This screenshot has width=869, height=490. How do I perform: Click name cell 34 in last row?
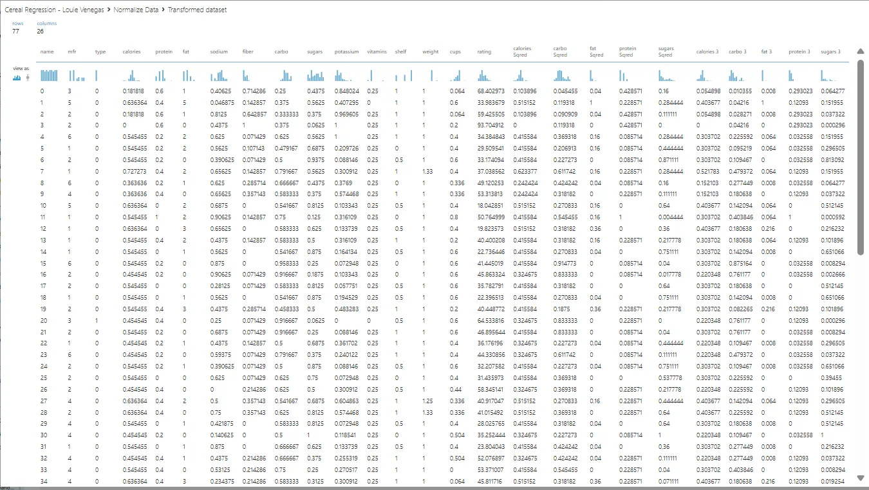(43, 481)
